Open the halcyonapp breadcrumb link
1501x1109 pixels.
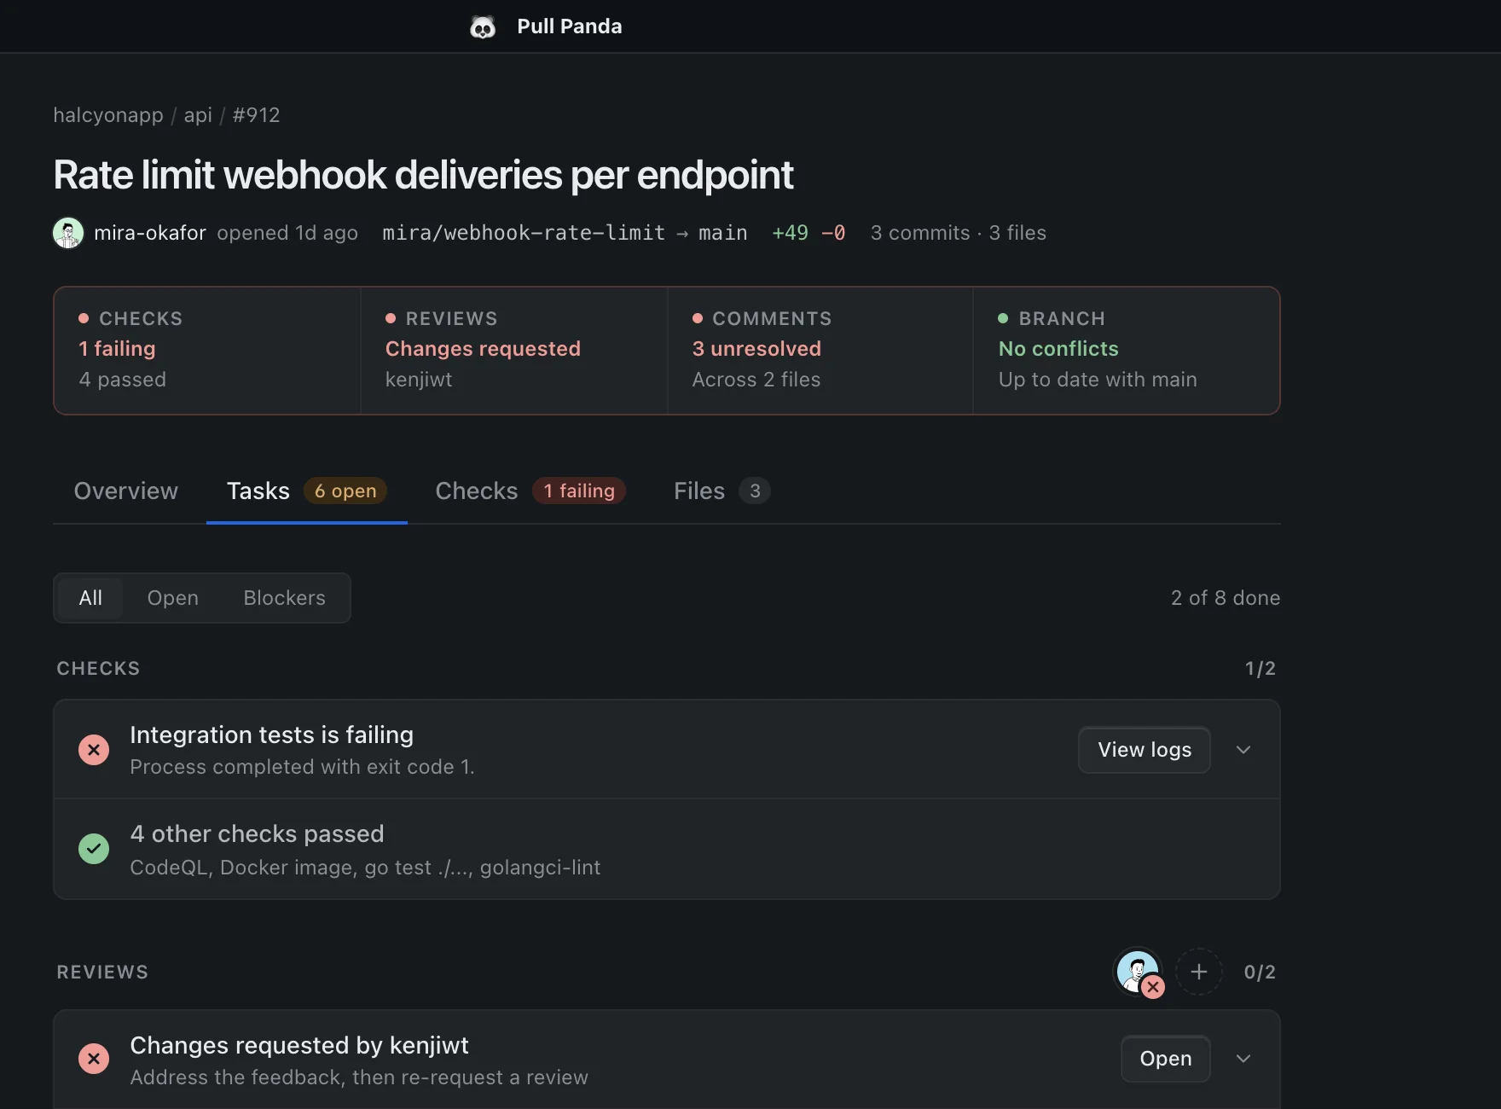[x=108, y=115]
